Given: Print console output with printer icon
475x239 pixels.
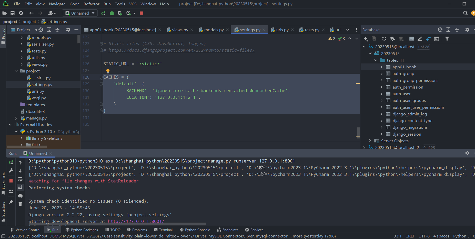Looking at the screenshot, I should (20, 196).
